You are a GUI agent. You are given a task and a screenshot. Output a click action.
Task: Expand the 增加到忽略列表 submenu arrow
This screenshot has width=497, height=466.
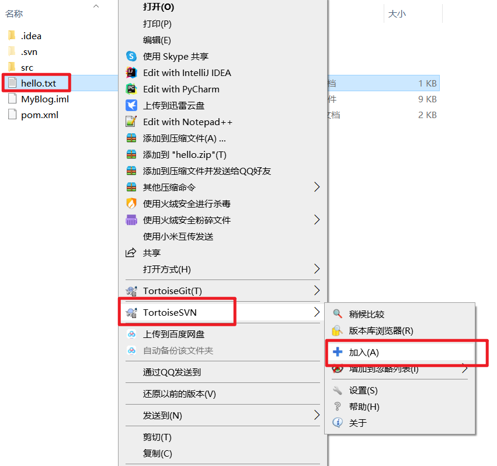click(x=465, y=368)
